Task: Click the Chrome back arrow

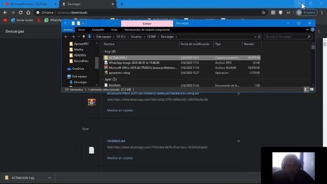Action: point(5,12)
